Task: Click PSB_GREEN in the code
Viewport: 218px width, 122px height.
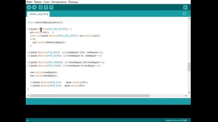Action: [54, 62]
